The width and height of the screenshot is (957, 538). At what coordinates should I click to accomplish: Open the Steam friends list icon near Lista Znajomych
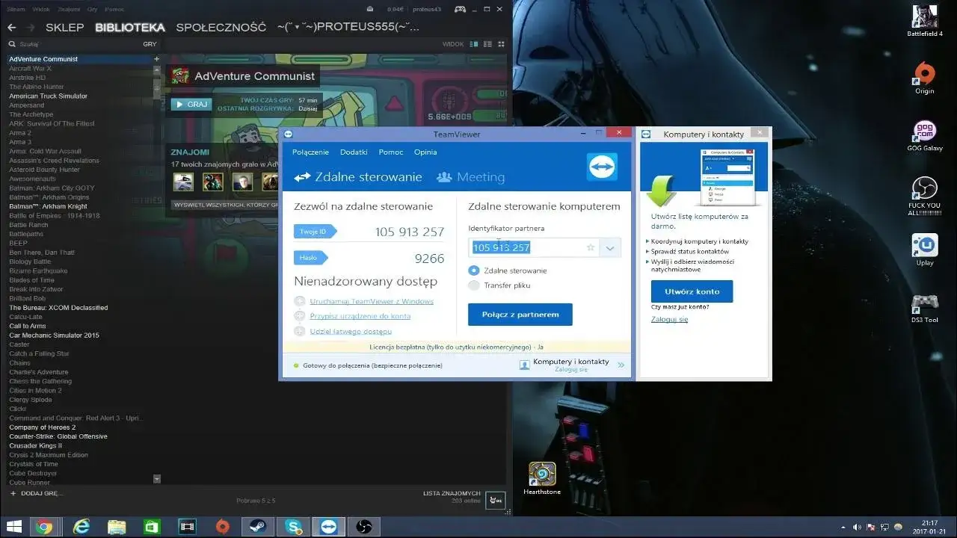tap(496, 500)
